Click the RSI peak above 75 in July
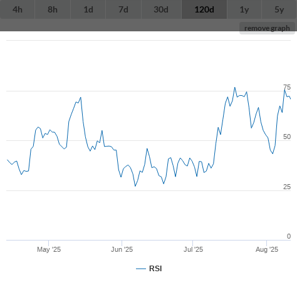The height and width of the screenshot is (285, 297). 235,88
